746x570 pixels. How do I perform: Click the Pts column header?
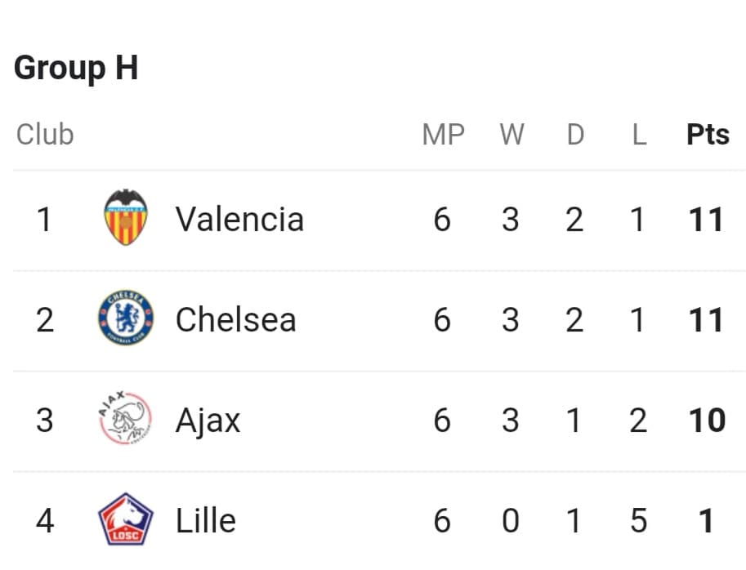(708, 134)
